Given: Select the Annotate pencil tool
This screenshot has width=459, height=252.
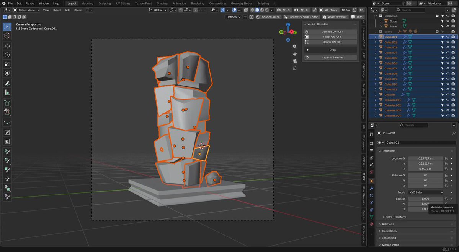Looking at the screenshot, I should click(7, 84).
